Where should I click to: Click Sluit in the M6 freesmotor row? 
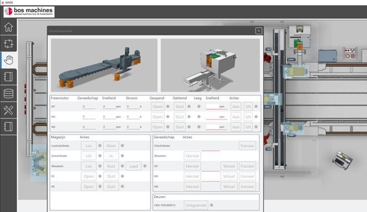[180, 127]
